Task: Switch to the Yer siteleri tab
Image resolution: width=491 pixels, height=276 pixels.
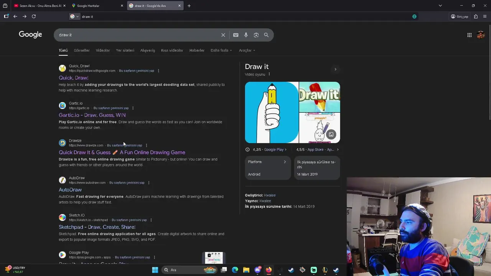Action: coord(125,50)
